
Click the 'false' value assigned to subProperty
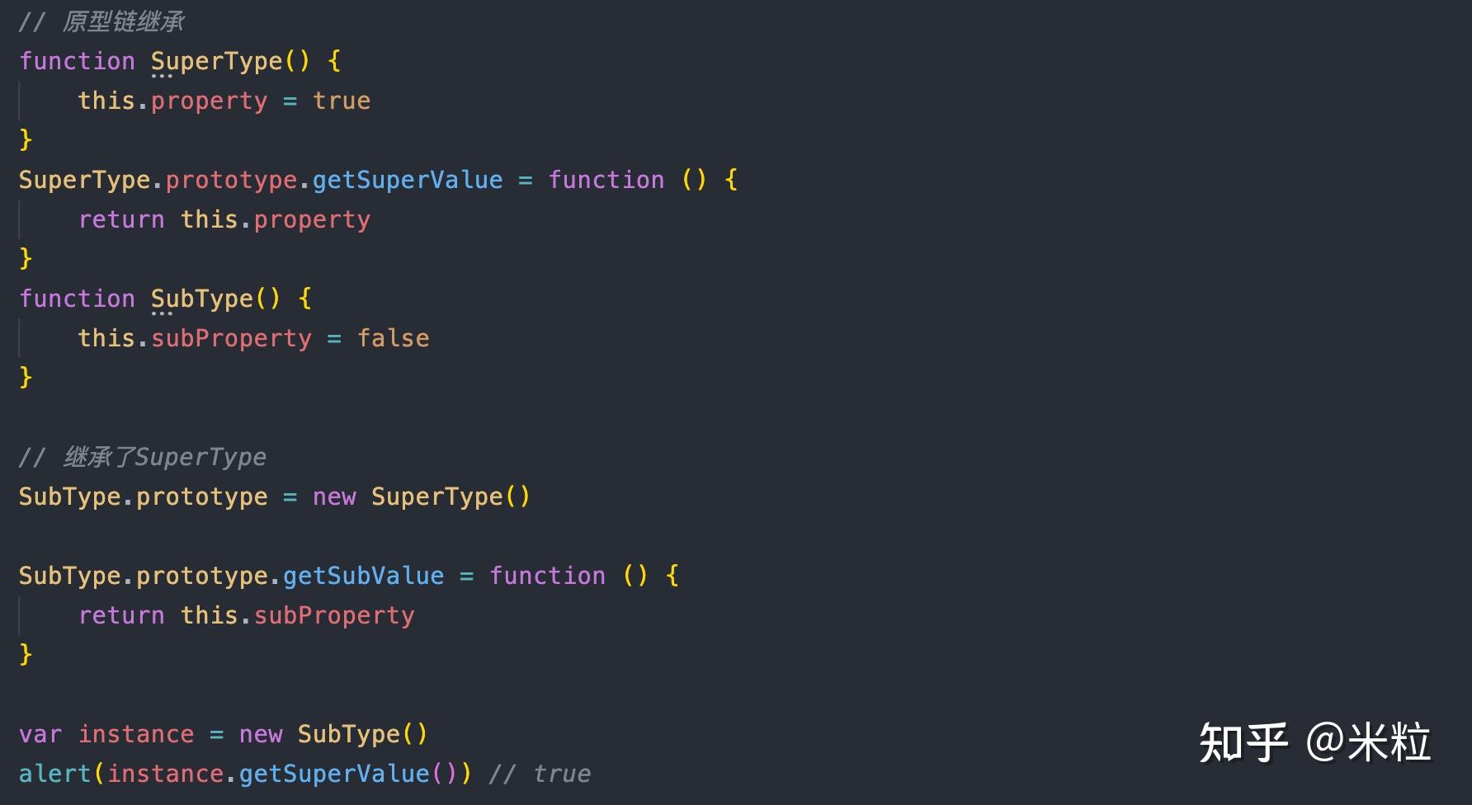(x=393, y=339)
